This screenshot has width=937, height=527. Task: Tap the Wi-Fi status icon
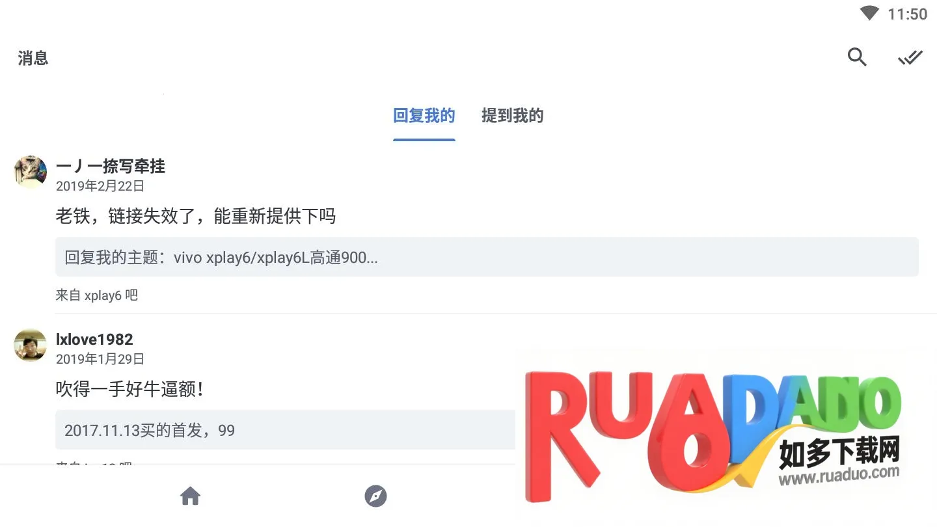point(869,14)
